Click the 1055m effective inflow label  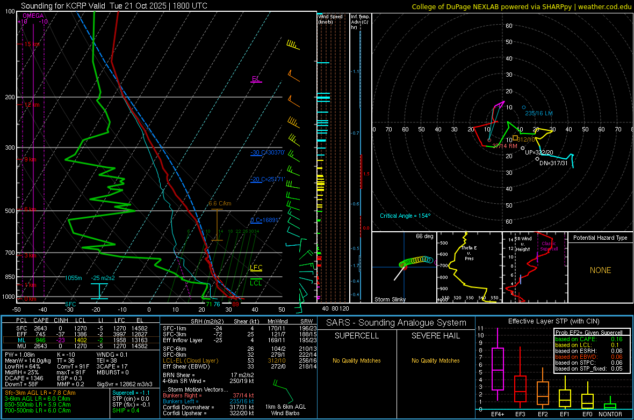pos(74,278)
